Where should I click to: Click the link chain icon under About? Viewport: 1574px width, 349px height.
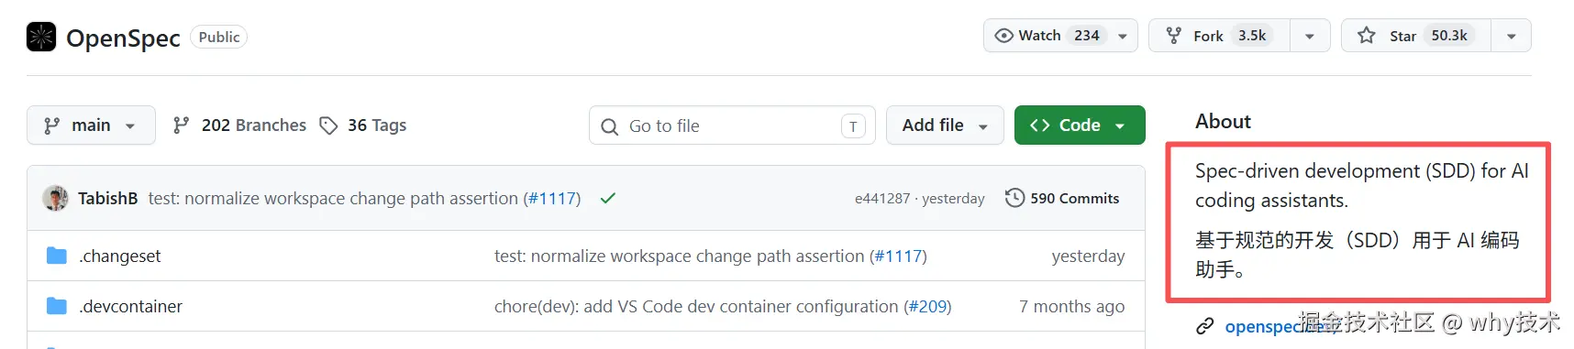click(x=1205, y=326)
